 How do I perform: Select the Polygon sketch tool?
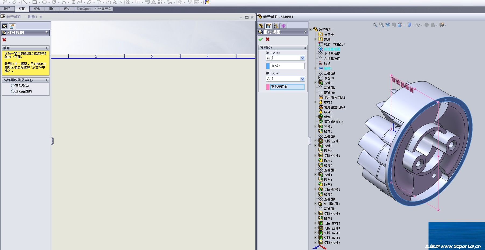73,2
